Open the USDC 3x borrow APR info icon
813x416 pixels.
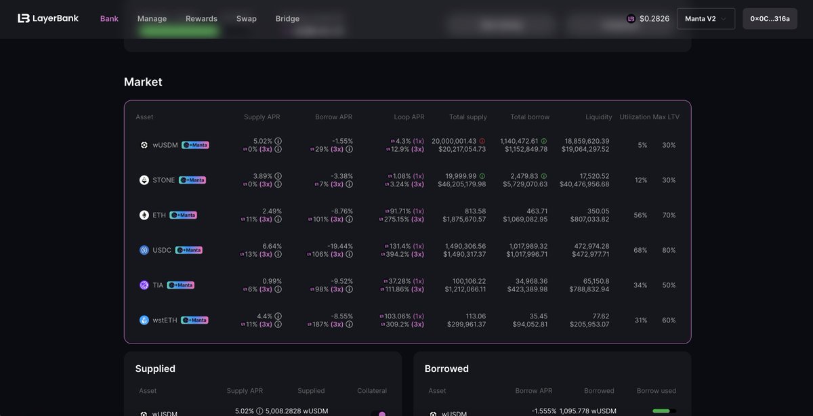point(349,255)
